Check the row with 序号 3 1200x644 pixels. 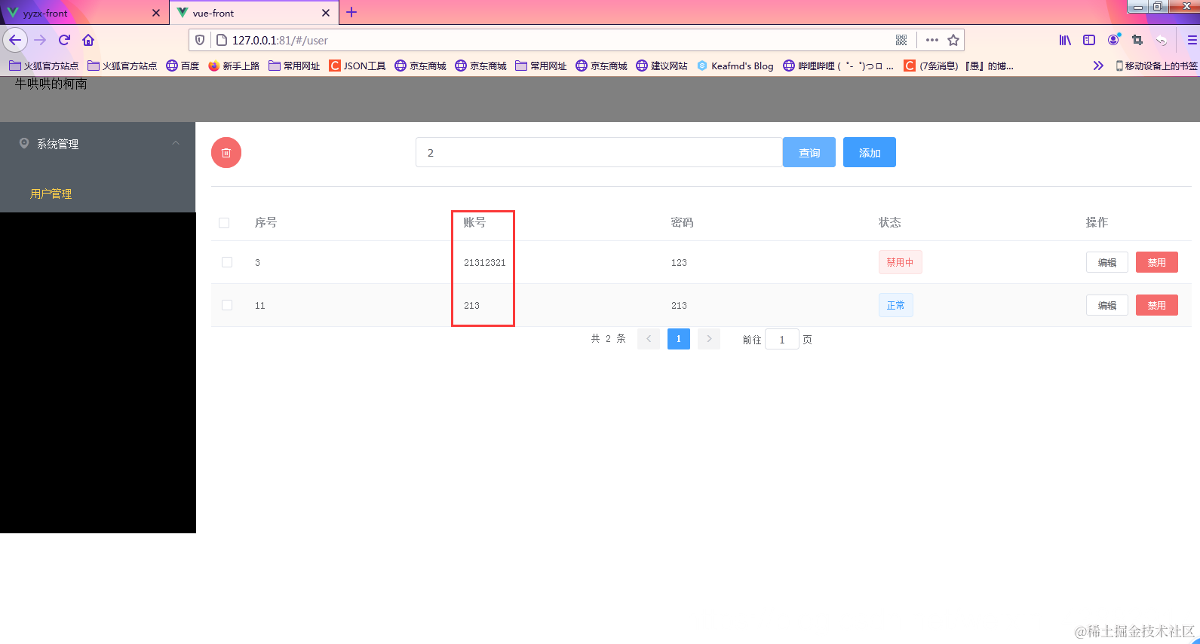click(227, 262)
